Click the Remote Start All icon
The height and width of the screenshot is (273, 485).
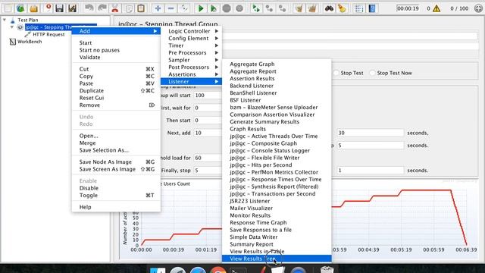256,8
